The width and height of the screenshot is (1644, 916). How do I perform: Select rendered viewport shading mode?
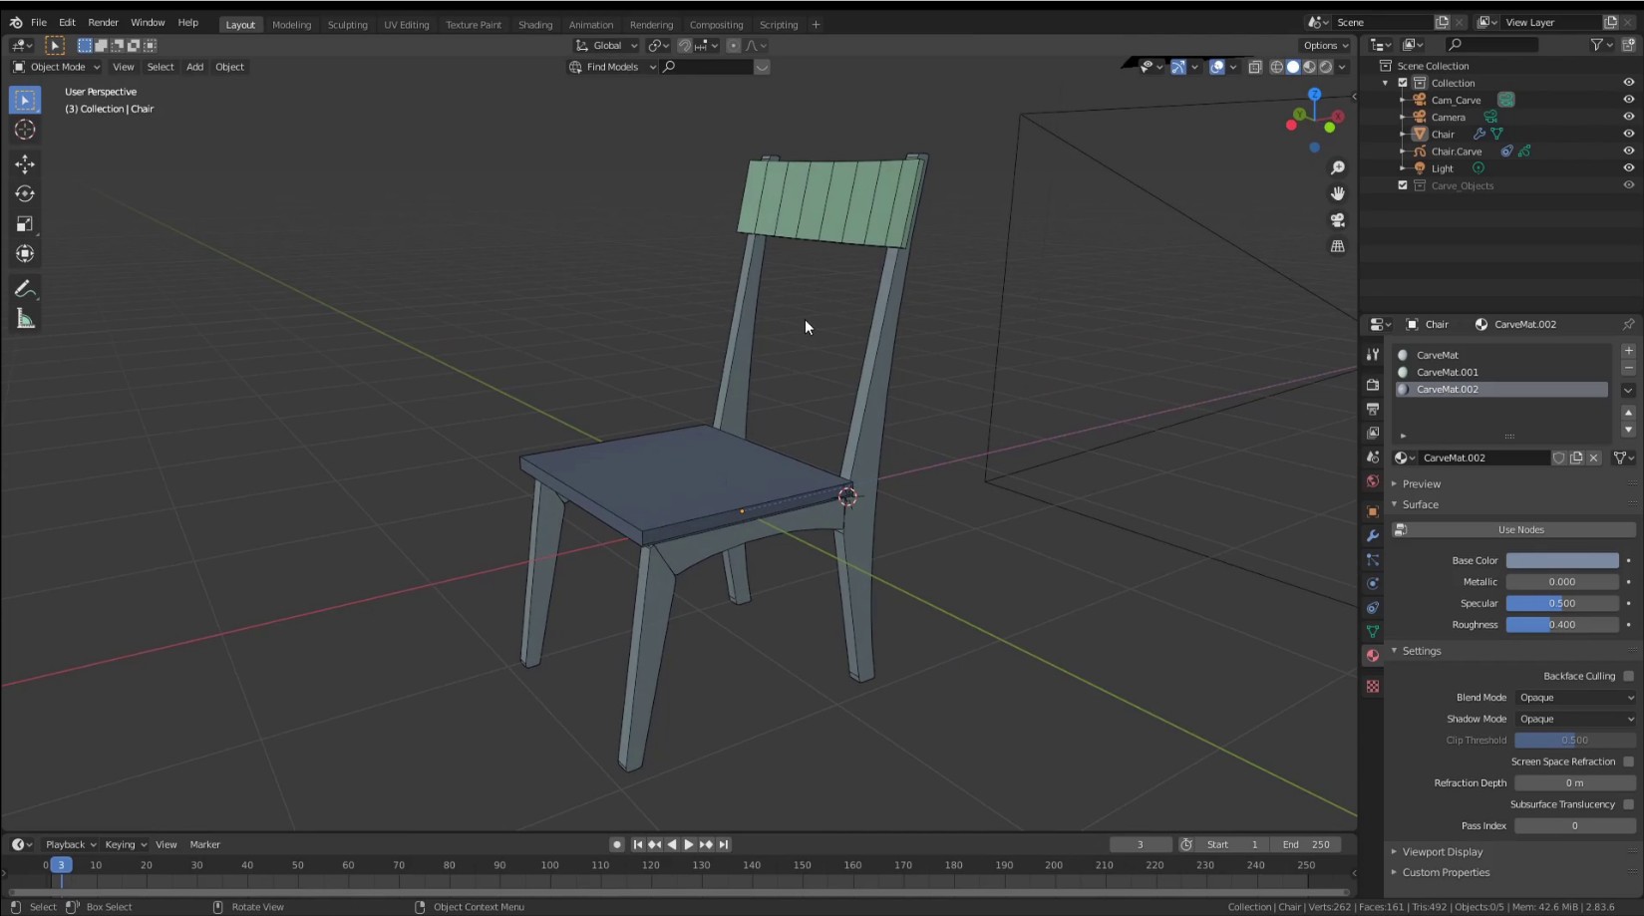tap(1326, 67)
